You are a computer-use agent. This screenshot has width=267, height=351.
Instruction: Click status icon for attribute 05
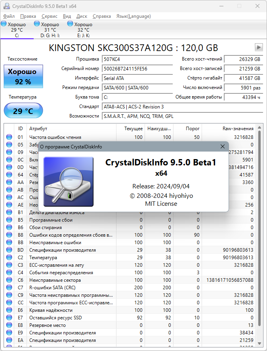[x=9, y=144]
